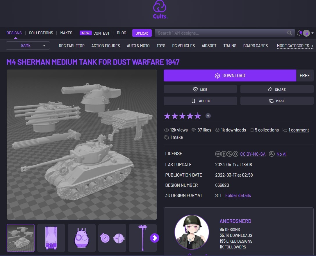Open the BLOG tab

(x=122, y=33)
